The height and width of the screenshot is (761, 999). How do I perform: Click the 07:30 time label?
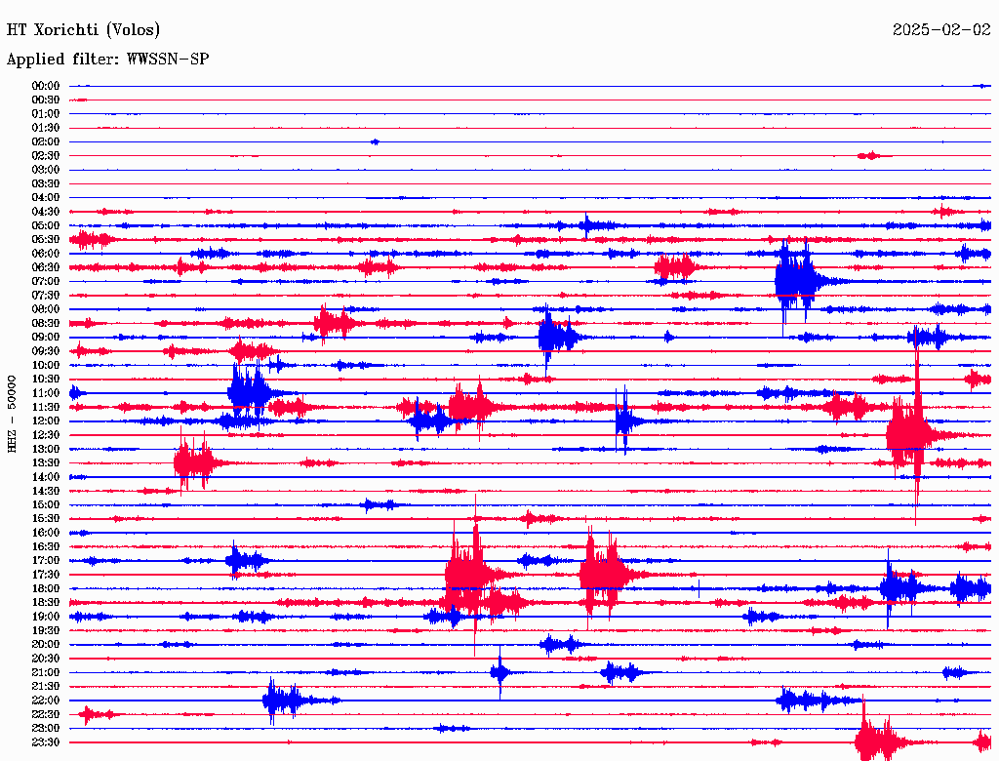[46, 296]
